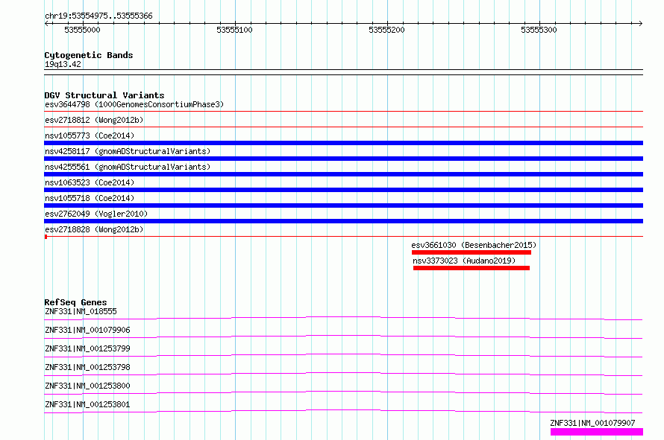664x440 pixels.
Task: Open nsv4255561 (gnomADStructuralVariants) label
Action: click(x=128, y=167)
